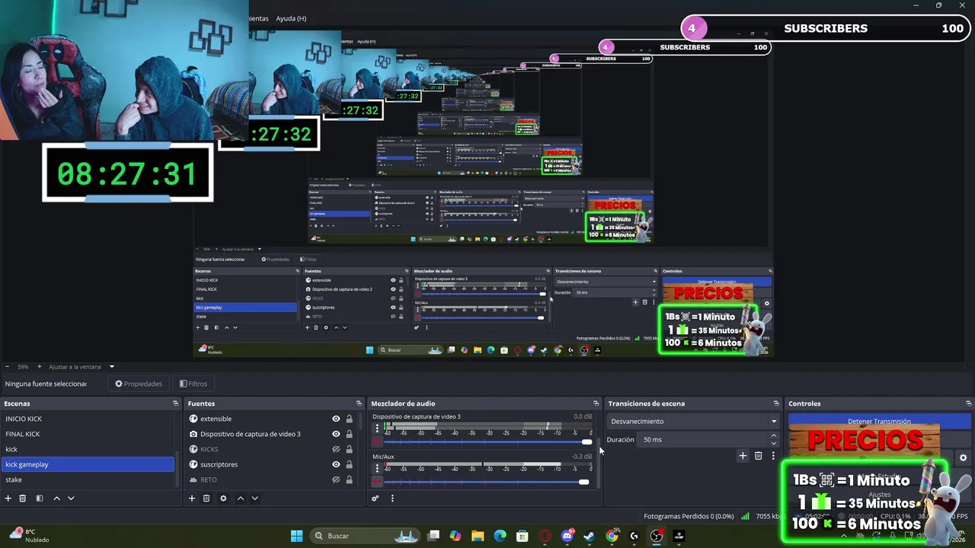
Task: Move the selected scene down
Action: pyautogui.click(x=71, y=499)
